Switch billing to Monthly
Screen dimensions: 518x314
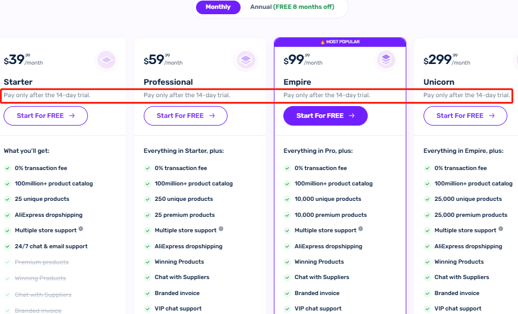[x=218, y=7]
